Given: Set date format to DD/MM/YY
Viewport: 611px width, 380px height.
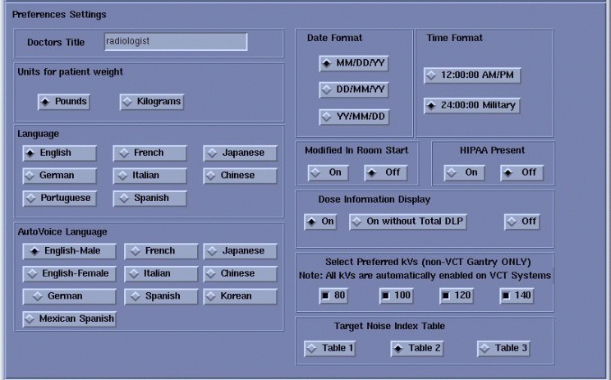Looking at the screenshot, I should [354, 89].
